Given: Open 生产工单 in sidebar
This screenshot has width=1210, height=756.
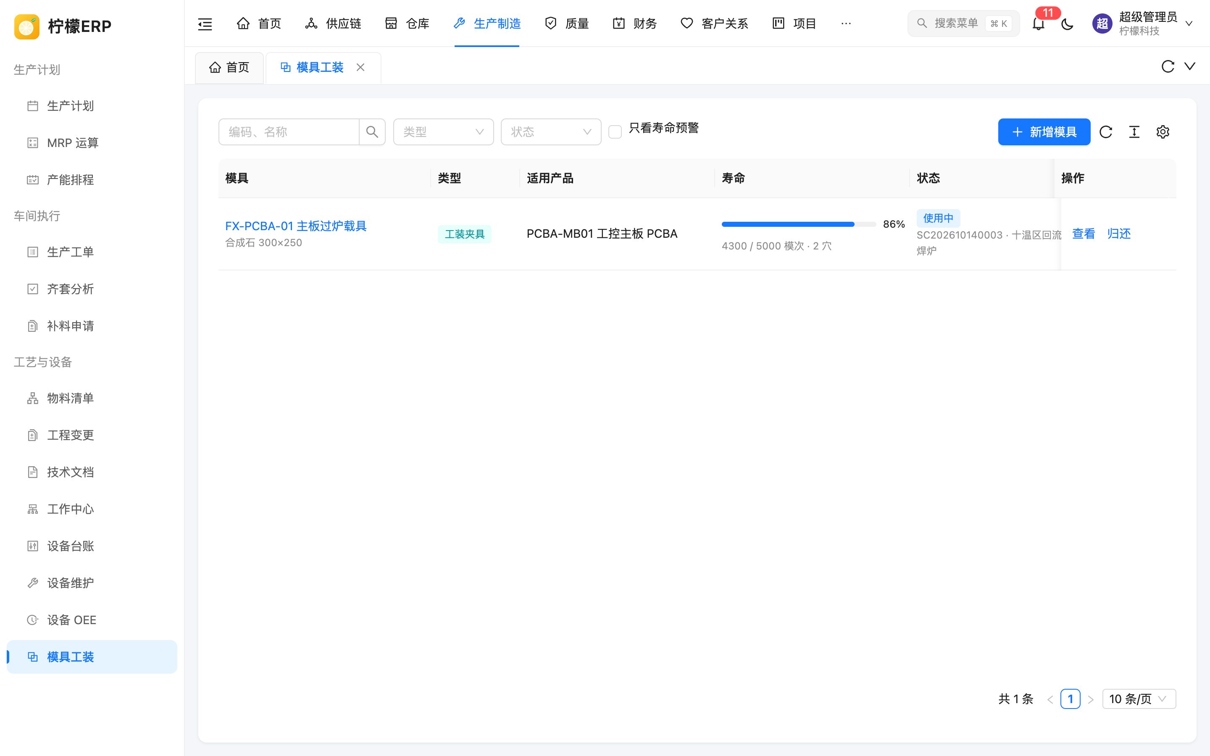Looking at the screenshot, I should (92, 252).
